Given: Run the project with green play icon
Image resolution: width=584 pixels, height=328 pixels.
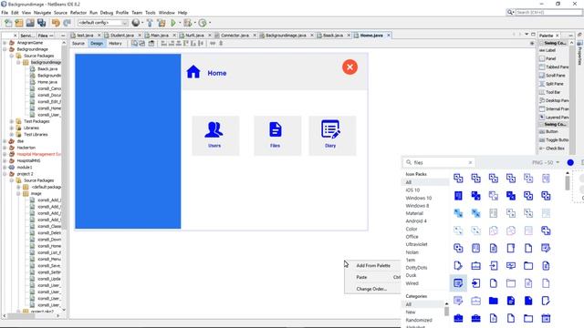Looking at the screenshot, I should (173, 23).
